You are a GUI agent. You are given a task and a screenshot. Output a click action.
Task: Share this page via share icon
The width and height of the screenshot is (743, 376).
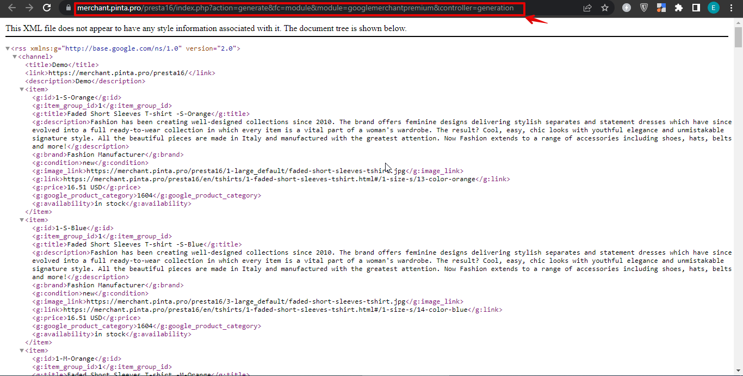[587, 8]
